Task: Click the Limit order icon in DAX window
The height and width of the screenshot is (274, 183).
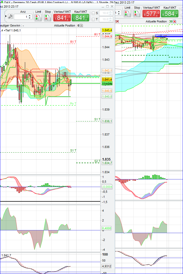Action: pyautogui.click(x=127, y=14)
